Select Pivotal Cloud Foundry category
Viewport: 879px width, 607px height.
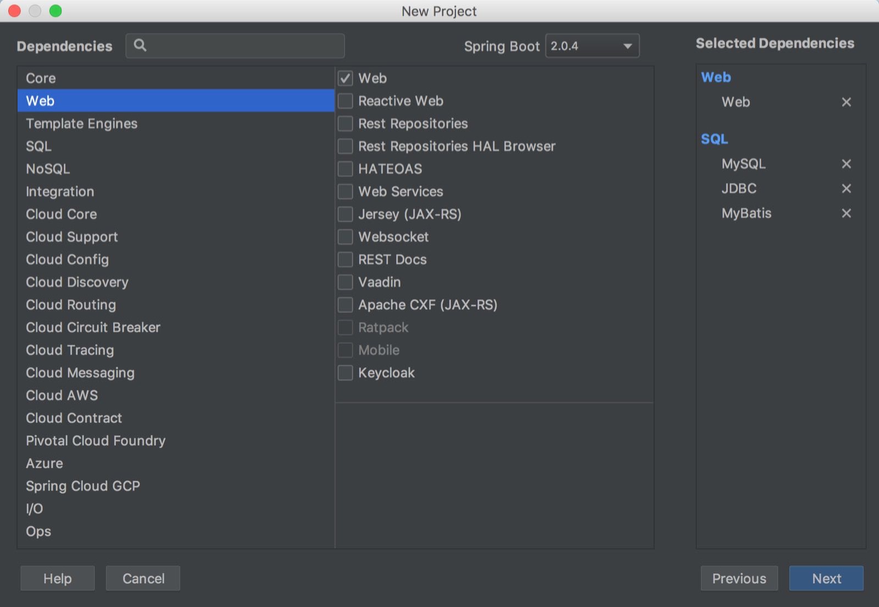[x=176, y=441]
